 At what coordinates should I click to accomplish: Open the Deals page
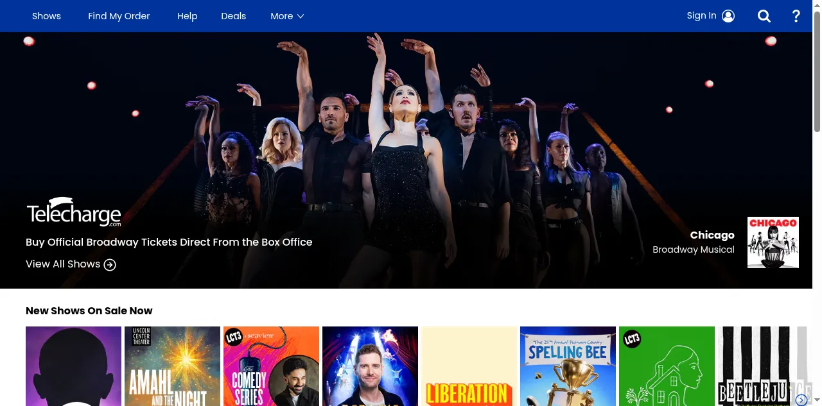click(x=233, y=16)
